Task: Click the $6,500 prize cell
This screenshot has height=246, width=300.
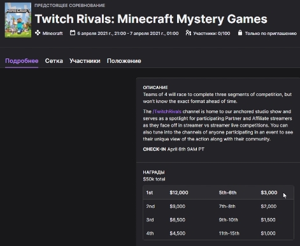Action: [178, 220]
